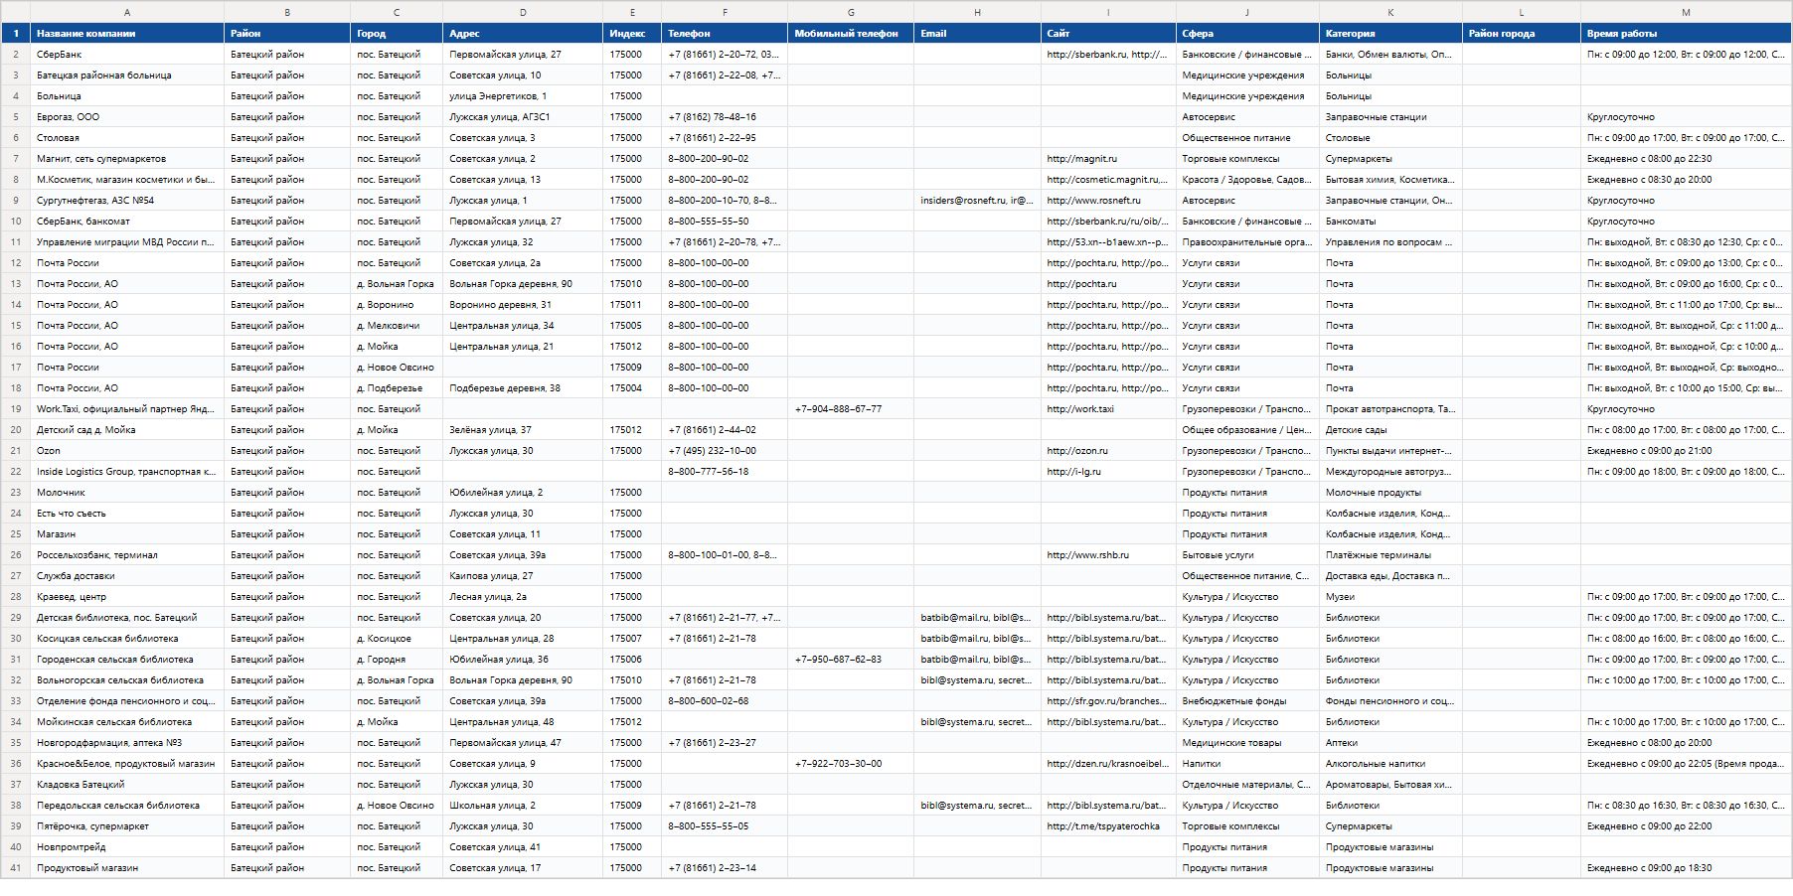Select the phone "+7 (495) 232–10–00"
The width and height of the screenshot is (1793, 896).
tap(725, 451)
